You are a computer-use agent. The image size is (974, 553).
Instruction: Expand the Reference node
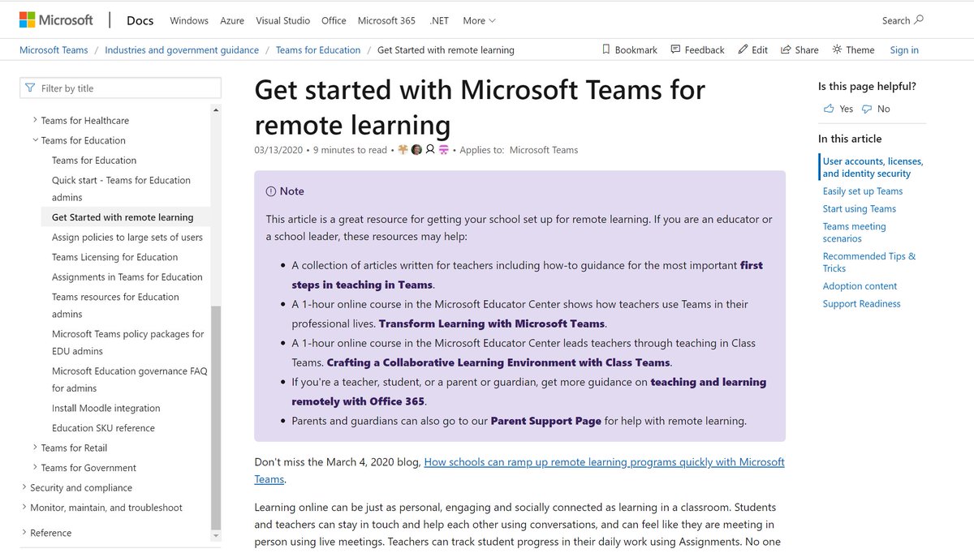pyautogui.click(x=24, y=533)
